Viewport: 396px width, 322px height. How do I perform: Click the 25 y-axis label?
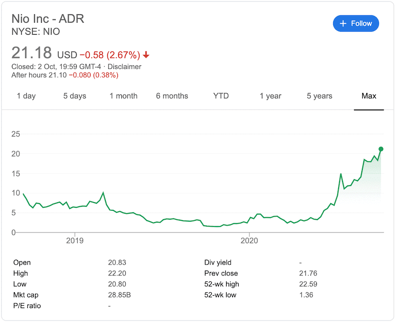(16, 134)
